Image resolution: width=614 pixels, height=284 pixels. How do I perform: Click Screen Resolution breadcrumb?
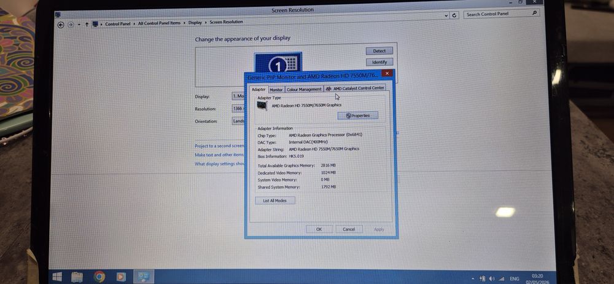(226, 22)
